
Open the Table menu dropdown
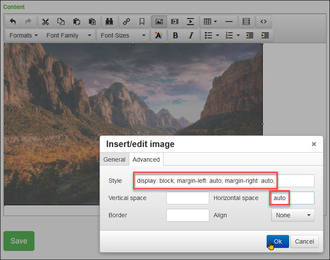(x=210, y=22)
